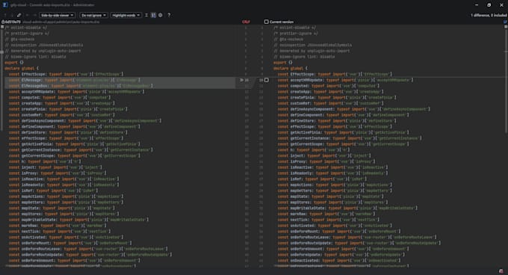This screenshot has height=275, width=508.
Task: Check the include-chunk checkbox at changed line
Action: point(266,80)
